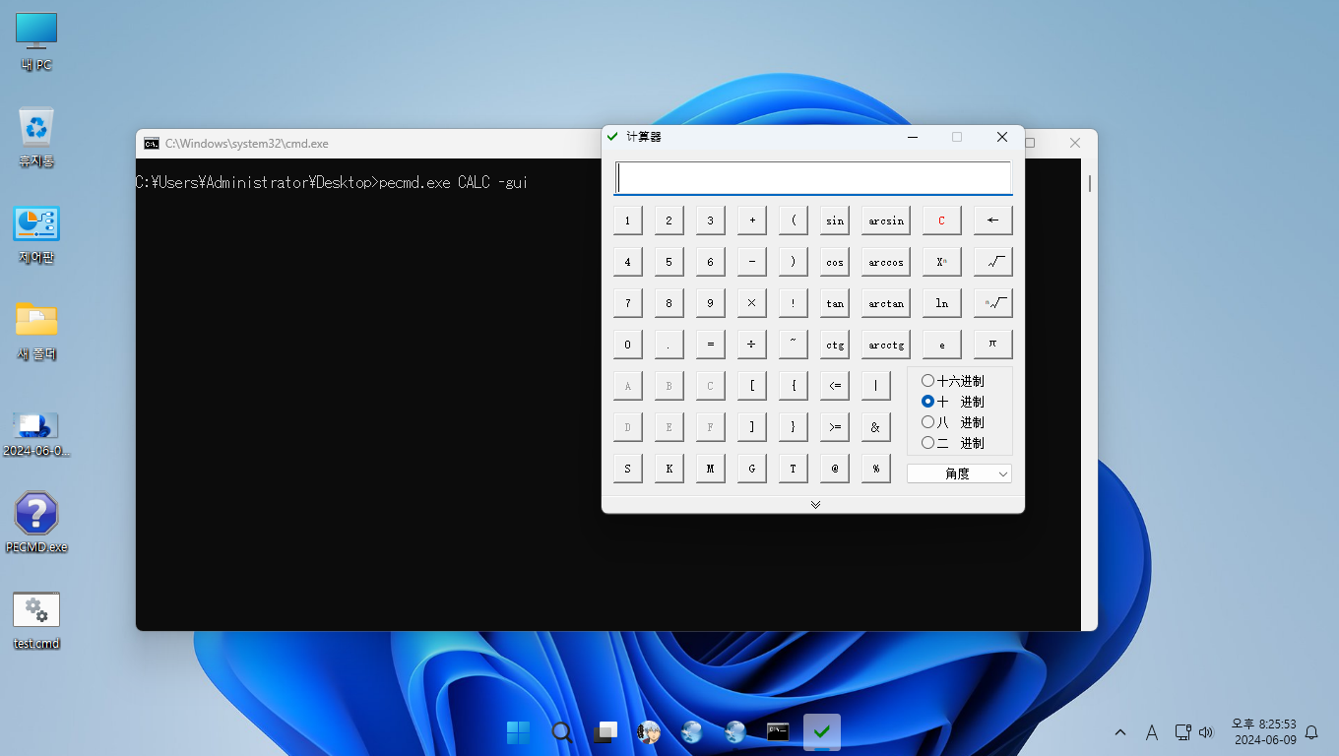Click the tan button
The width and height of the screenshot is (1339, 756).
click(x=834, y=303)
